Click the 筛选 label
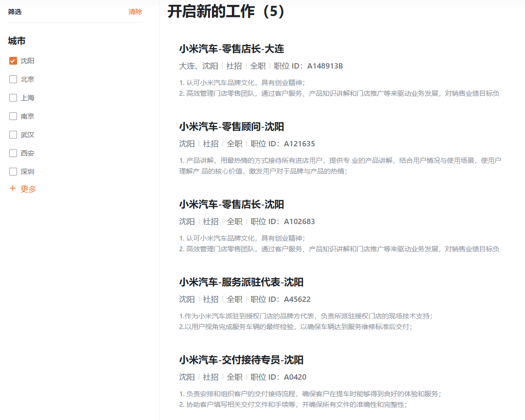 coord(15,12)
